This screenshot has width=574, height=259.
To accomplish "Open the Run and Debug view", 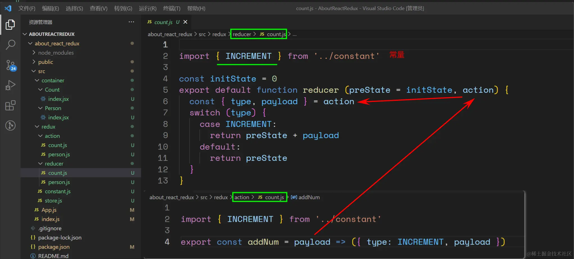I will (x=10, y=85).
